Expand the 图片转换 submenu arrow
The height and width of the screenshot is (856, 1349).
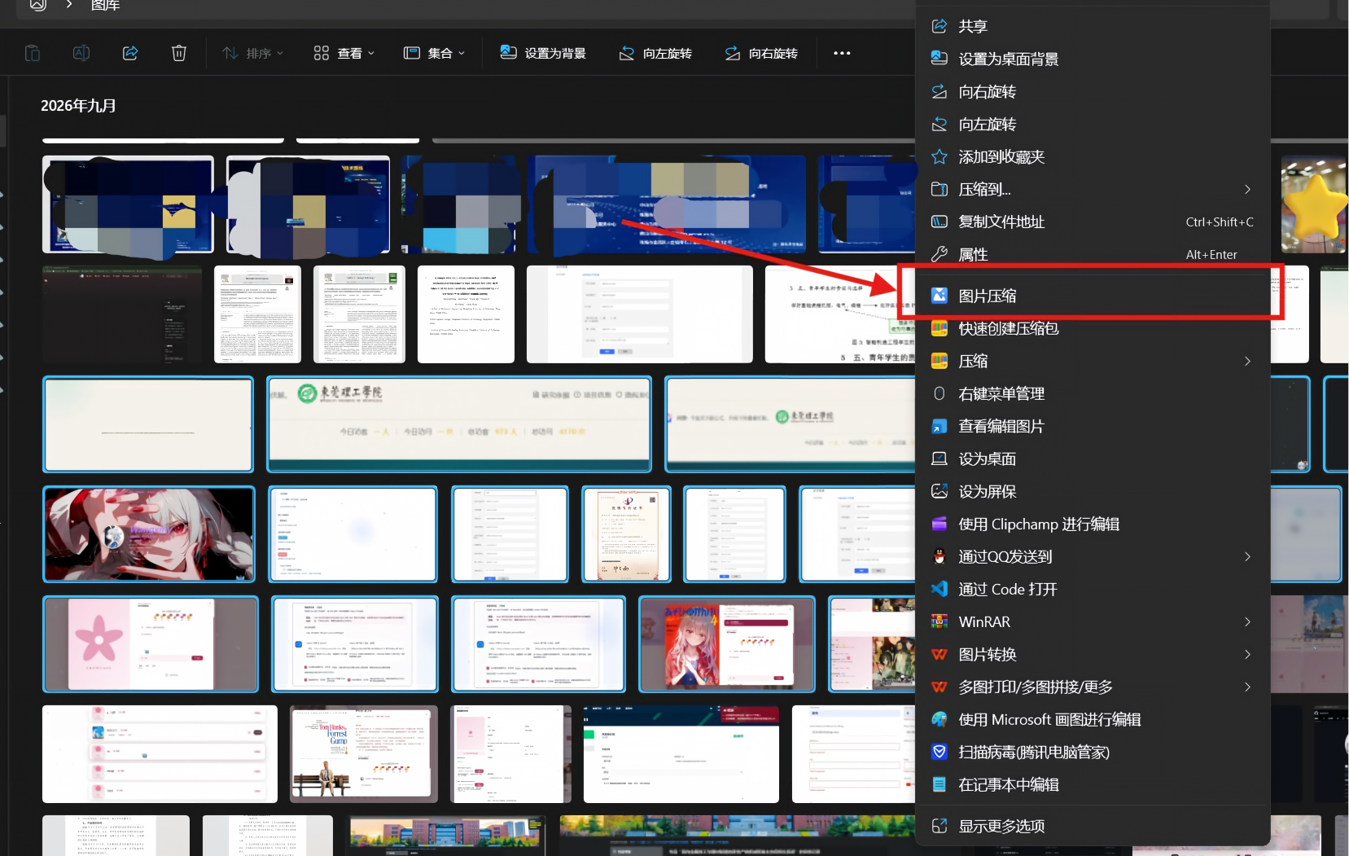tap(1247, 654)
